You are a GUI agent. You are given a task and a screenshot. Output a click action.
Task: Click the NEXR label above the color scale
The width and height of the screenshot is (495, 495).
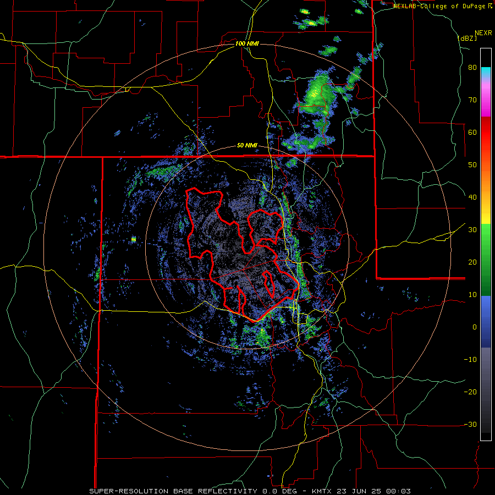pyautogui.click(x=483, y=33)
